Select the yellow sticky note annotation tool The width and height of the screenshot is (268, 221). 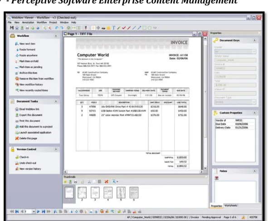point(108,28)
